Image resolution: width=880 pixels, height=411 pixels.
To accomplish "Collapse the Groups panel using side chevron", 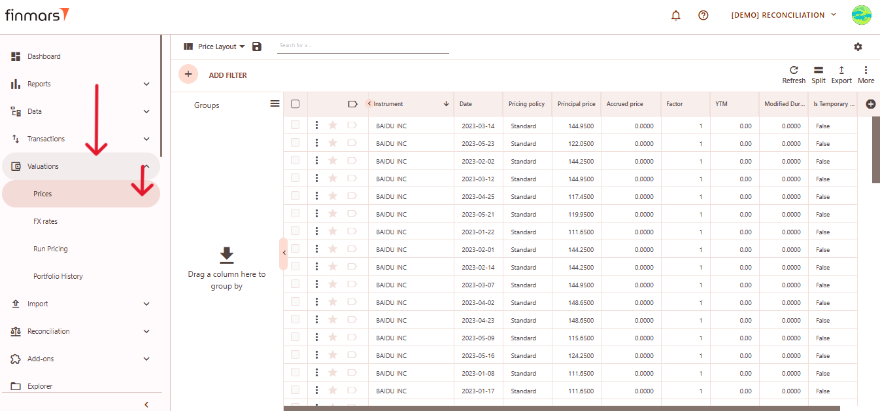I will (x=284, y=253).
